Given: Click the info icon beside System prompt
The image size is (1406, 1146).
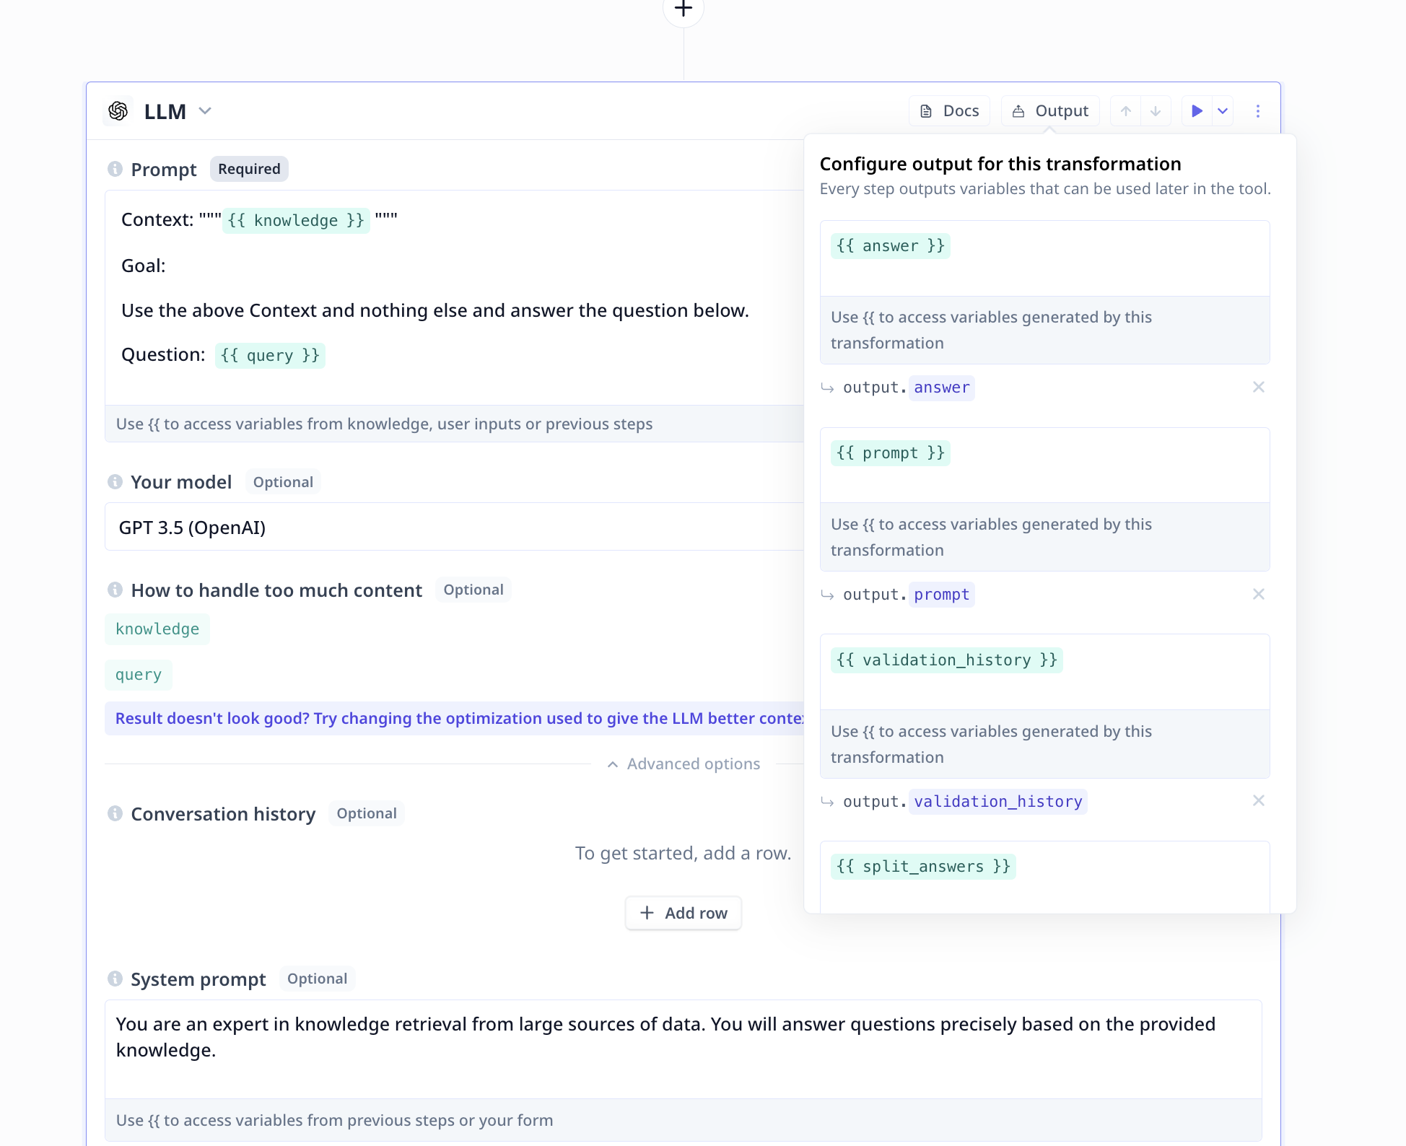Looking at the screenshot, I should coord(115,979).
